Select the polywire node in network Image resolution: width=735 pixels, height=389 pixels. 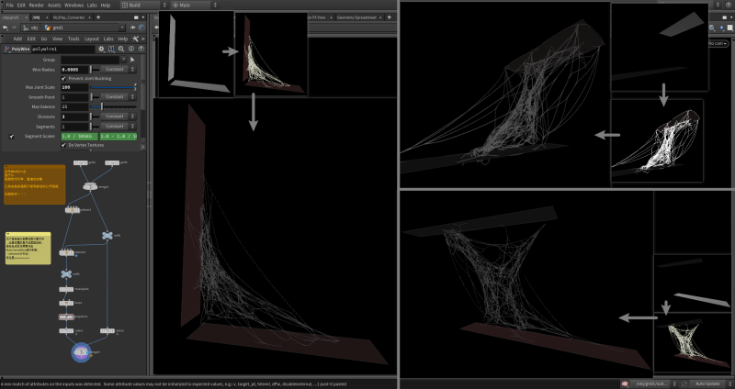66,317
